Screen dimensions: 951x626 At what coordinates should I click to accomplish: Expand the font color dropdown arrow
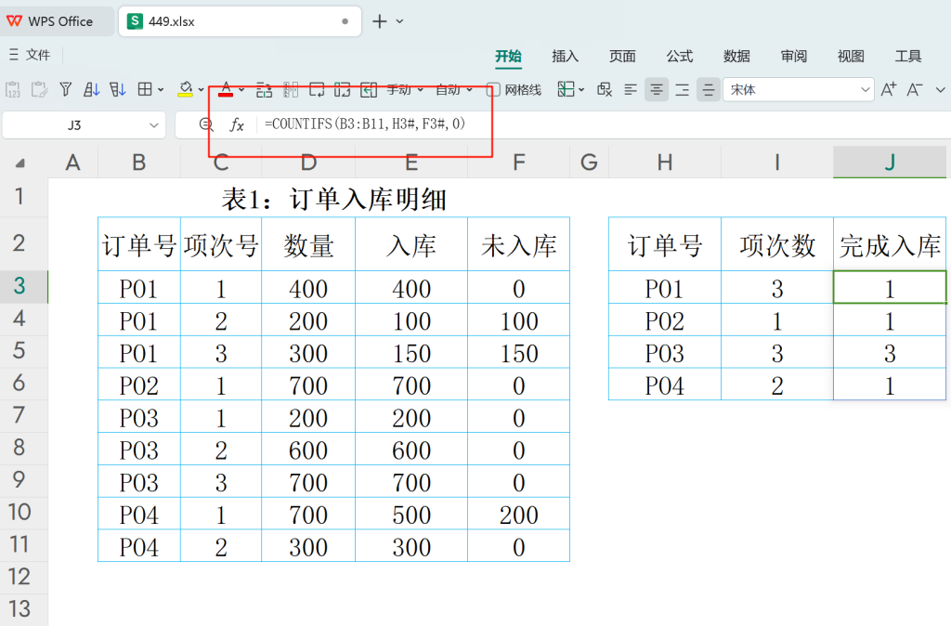[x=241, y=90]
